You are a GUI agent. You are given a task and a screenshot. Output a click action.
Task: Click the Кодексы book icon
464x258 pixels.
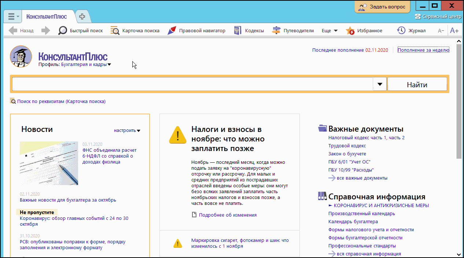[x=238, y=31]
